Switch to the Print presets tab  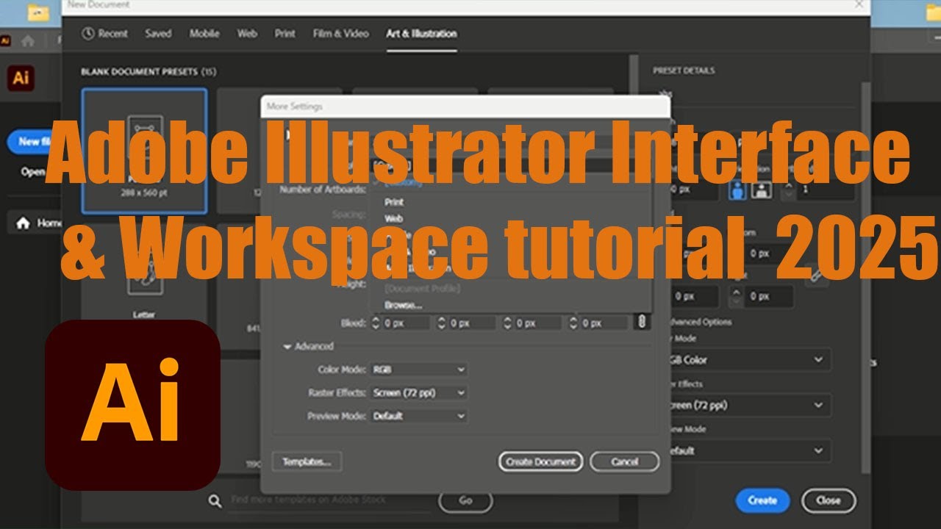(x=285, y=33)
